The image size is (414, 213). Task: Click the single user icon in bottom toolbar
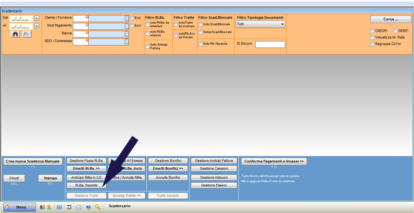pos(49,207)
